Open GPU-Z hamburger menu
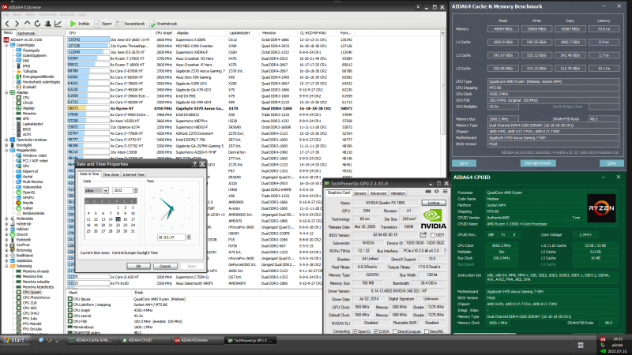Image resolution: width=632 pixels, height=355 pixels. (445, 192)
